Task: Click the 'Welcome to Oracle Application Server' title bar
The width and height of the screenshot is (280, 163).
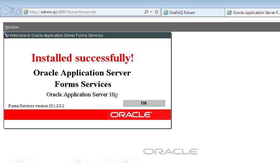Action: tap(56, 36)
